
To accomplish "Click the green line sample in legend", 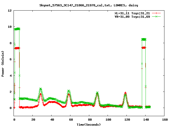I will coord(156,16).
